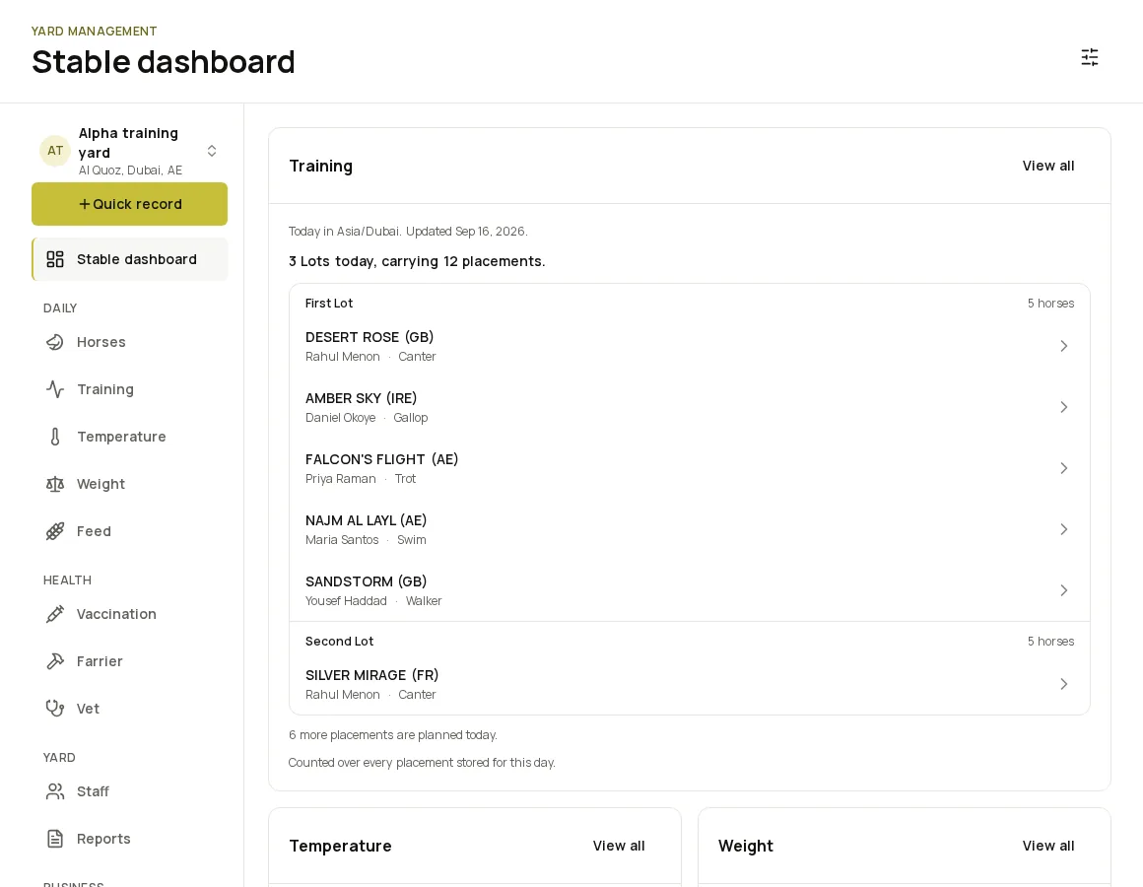Open the SANDSTORM (GB) row chevron

point(1063,591)
